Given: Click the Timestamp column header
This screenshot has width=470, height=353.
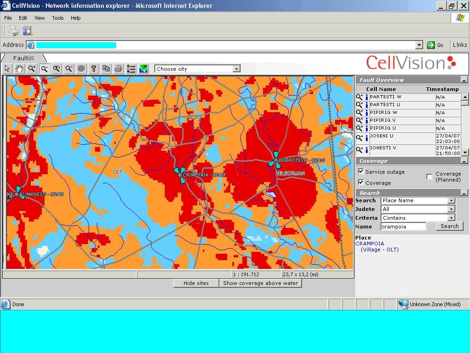Looking at the screenshot, I should [442, 89].
